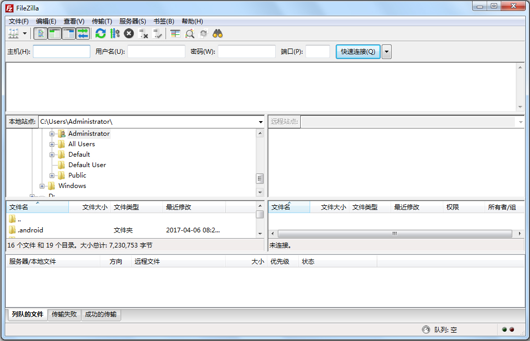Select the .android folder row

(x=132, y=230)
